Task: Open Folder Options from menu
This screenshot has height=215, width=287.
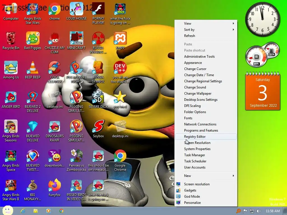Action: [x=206, y=112]
